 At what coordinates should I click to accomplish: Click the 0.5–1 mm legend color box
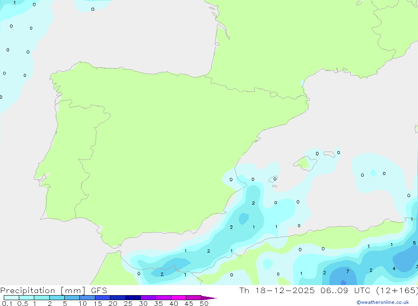pyautogui.click(x=26, y=298)
